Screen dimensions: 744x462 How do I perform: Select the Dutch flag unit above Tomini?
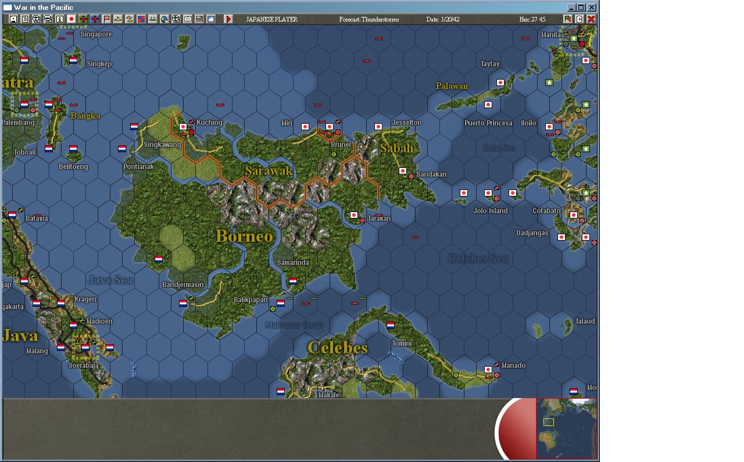pyautogui.click(x=391, y=325)
